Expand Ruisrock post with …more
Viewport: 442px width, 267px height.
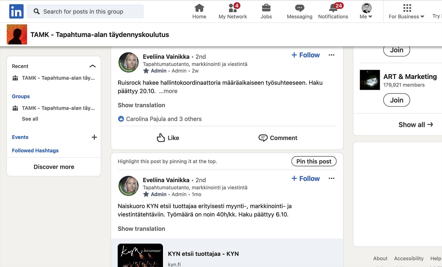tap(168, 91)
